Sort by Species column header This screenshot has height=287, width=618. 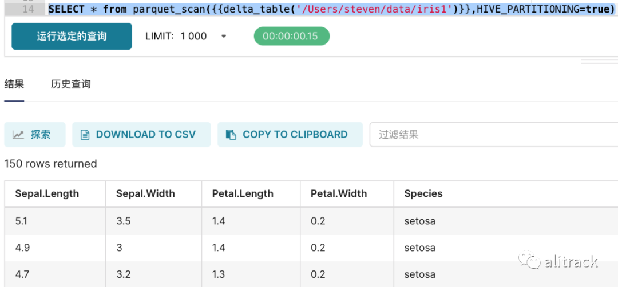click(423, 193)
